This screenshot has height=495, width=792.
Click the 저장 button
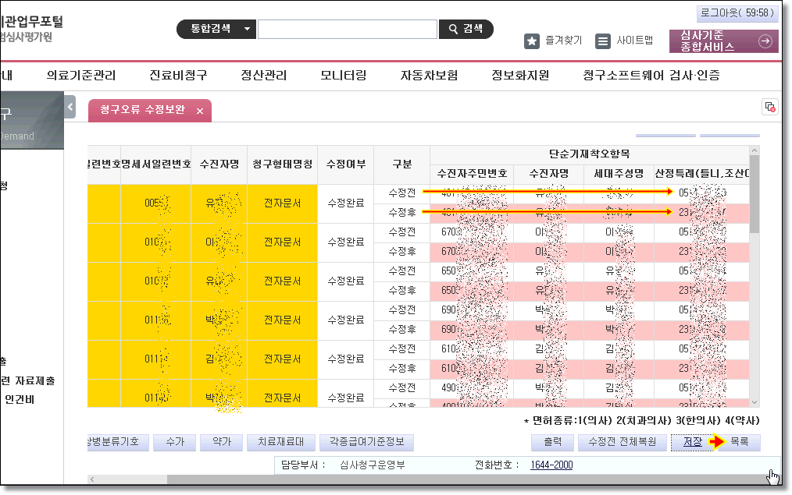(692, 442)
